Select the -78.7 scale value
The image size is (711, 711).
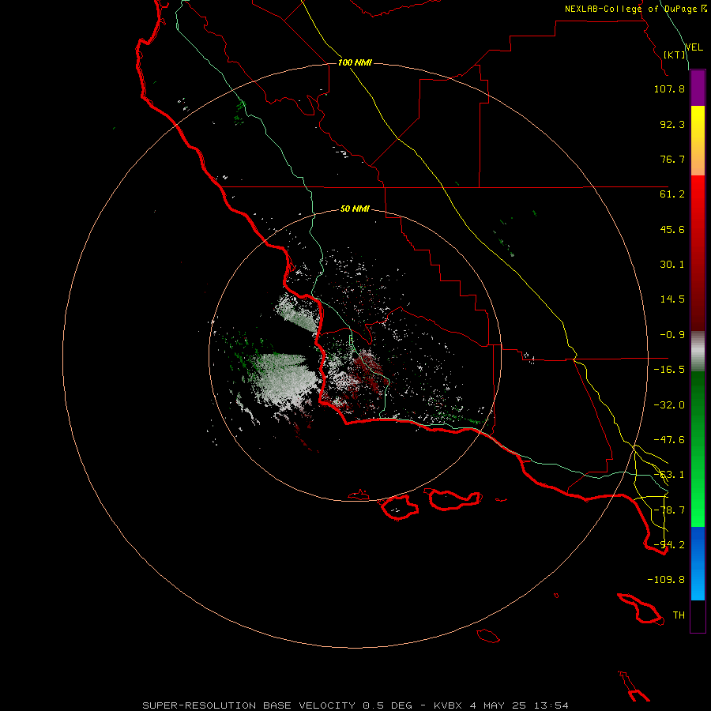669,510
